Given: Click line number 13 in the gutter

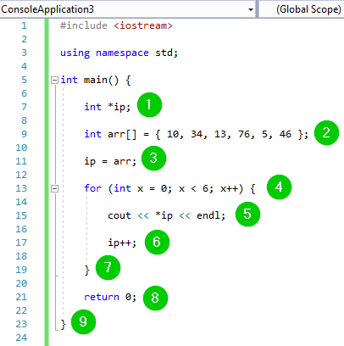Looking at the screenshot, I should pos(21,188).
